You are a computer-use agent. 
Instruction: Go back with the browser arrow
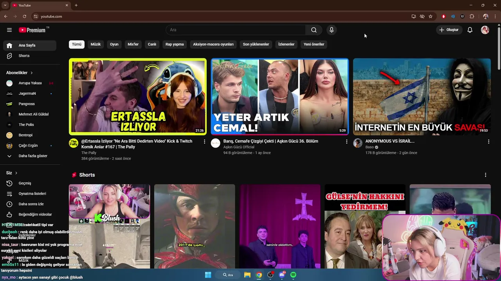click(5, 16)
